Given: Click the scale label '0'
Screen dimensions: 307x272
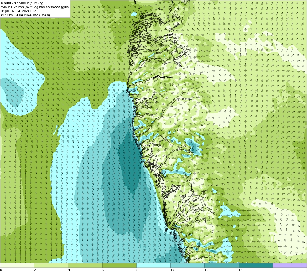Looking at the screenshot, I should click(x=1, y=270).
